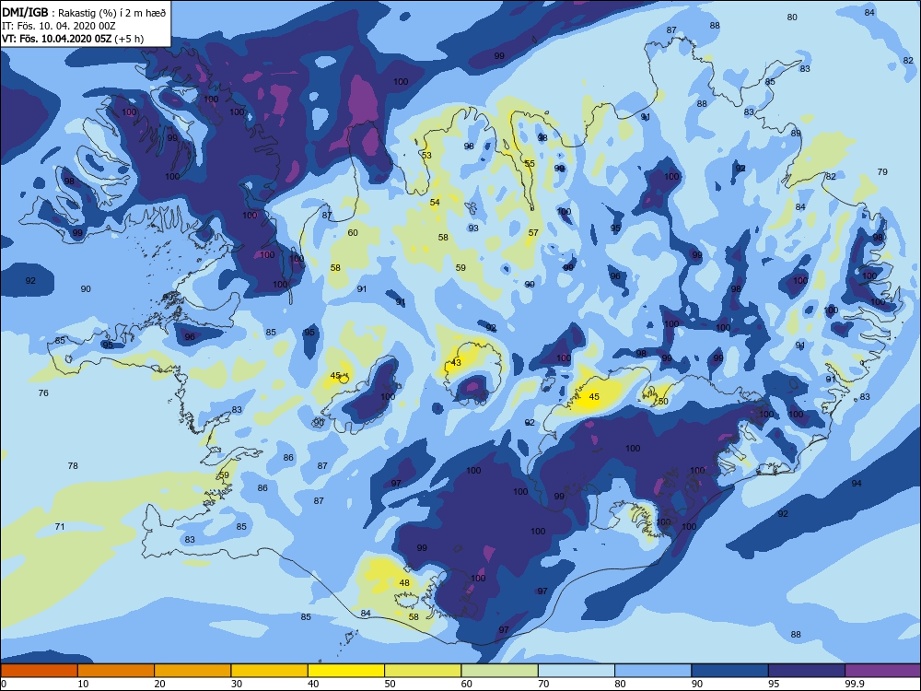Image resolution: width=921 pixels, height=691 pixels.
Task: Click the 'DMI/IGB : Rakastig (%)' title line
Action: click(x=84, y=13)
